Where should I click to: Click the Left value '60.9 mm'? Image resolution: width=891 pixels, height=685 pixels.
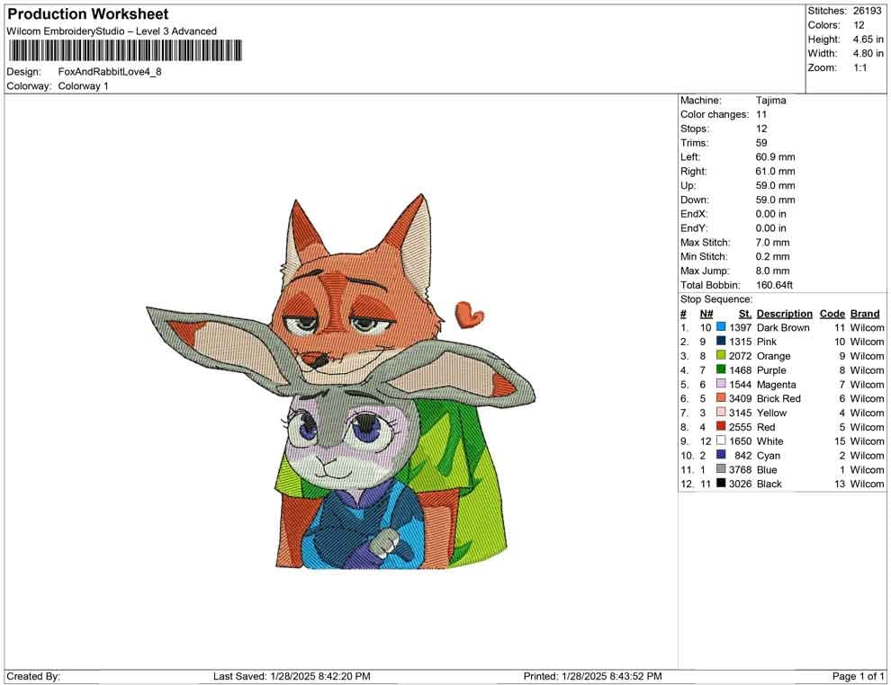coord(775,156)
